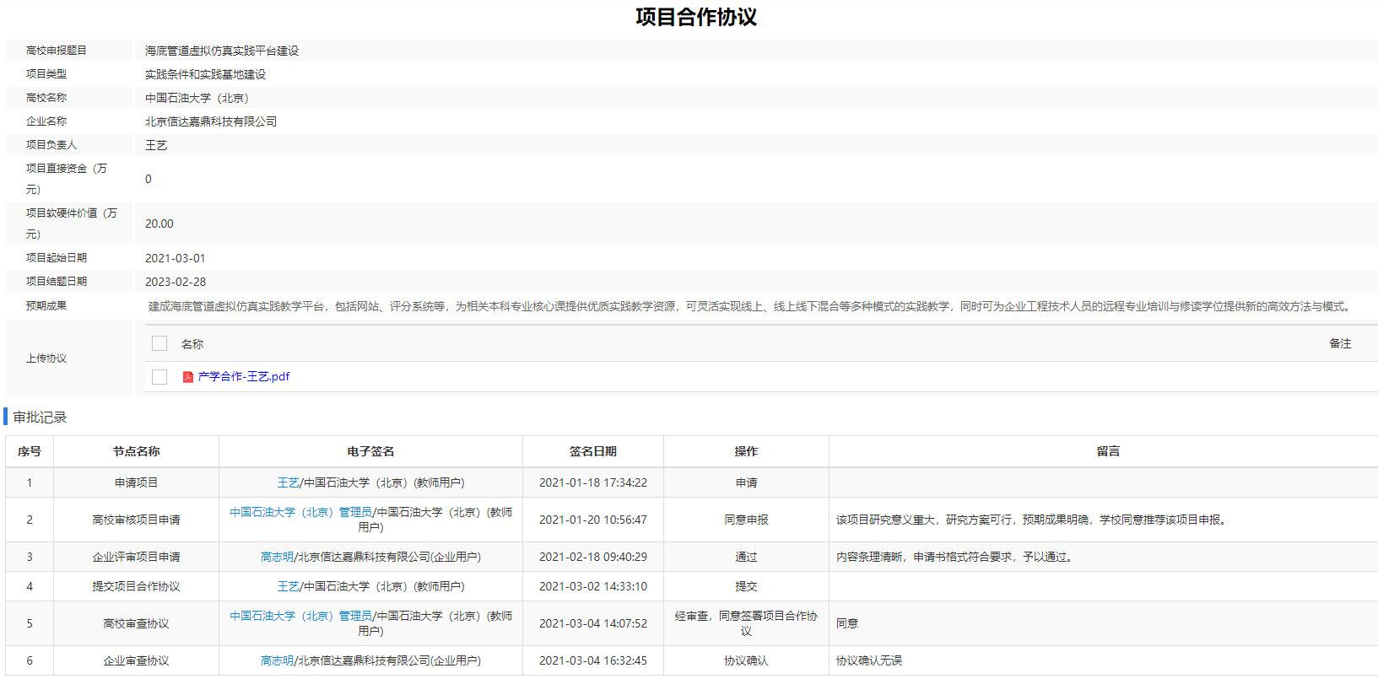Select the 节点名称 column header
Viewport: 1378px width, 679px height.
pyautogui.click(x=136, y=452)
